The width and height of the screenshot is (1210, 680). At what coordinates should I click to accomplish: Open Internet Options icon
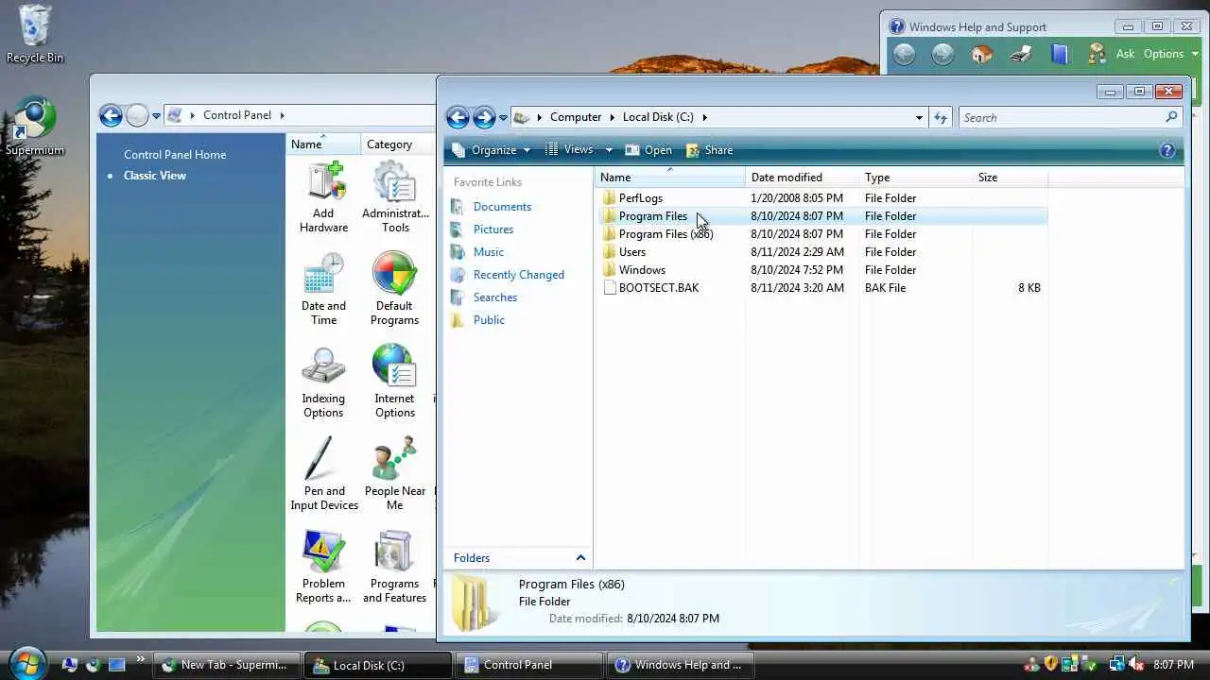click(394, 382)
